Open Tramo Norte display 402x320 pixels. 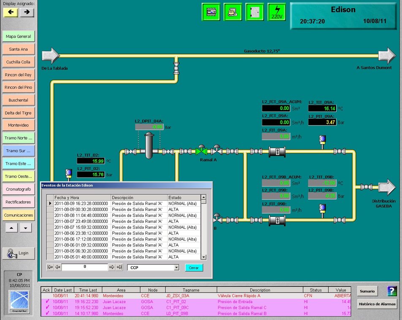click(19, 138)
